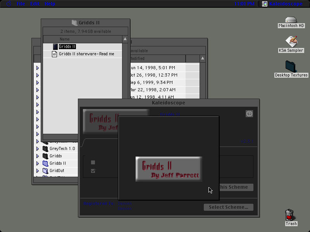Click the v2.3.1 version text
The width and height of the screenshot is (310, 232).
[247, 141]
